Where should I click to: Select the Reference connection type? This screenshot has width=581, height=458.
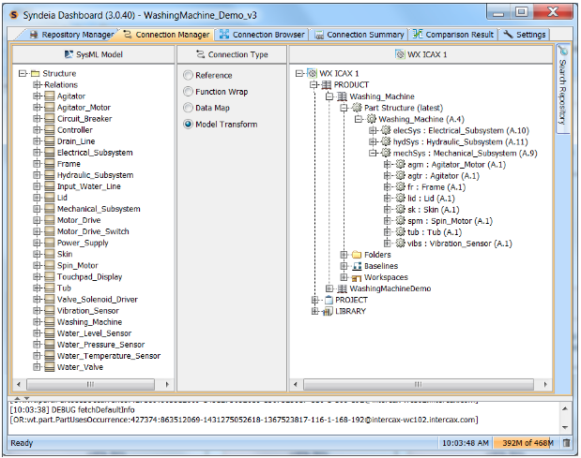(x=189, y=75)
